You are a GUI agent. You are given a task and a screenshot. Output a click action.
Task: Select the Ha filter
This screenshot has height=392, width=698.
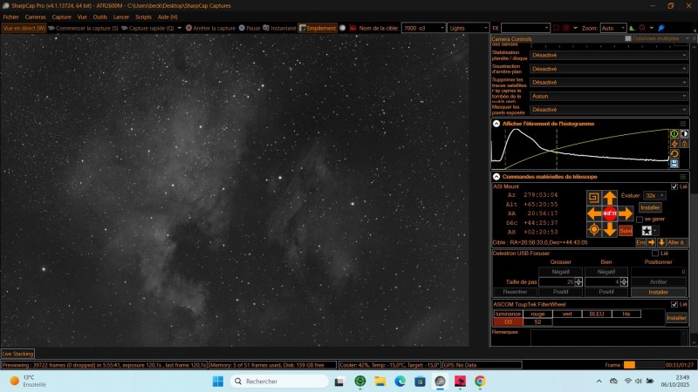[626, 314]
